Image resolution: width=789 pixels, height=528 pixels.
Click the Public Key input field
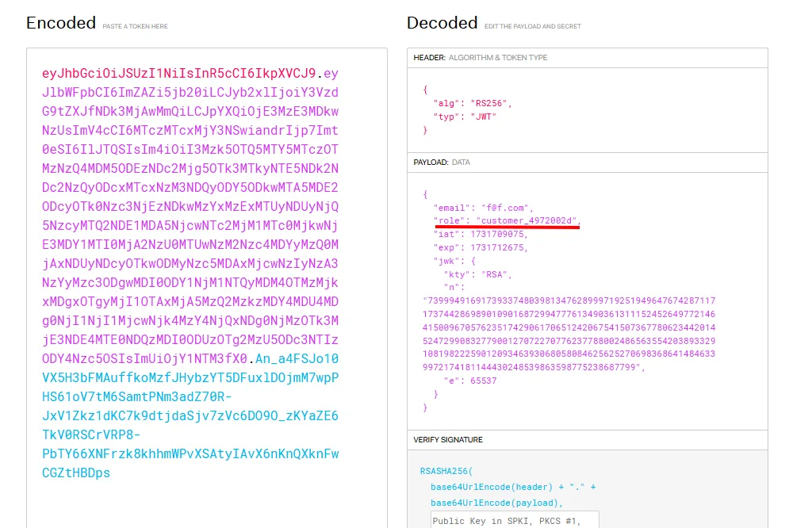pos(515,520)
